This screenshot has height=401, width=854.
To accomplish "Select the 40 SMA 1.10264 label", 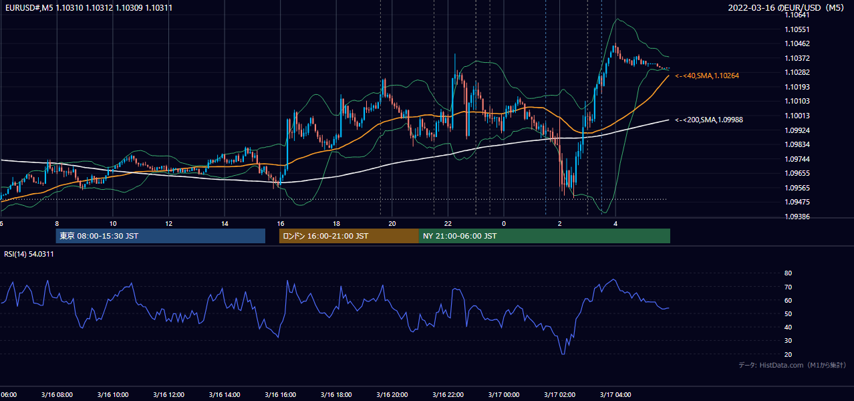I will click(707, 76).
